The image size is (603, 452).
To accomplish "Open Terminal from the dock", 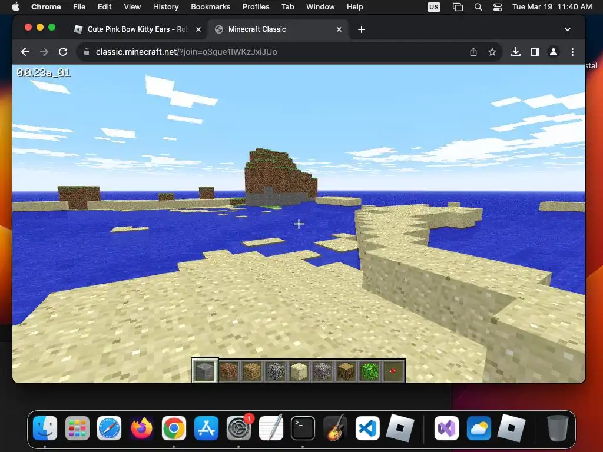I will [x=303, y=428].
